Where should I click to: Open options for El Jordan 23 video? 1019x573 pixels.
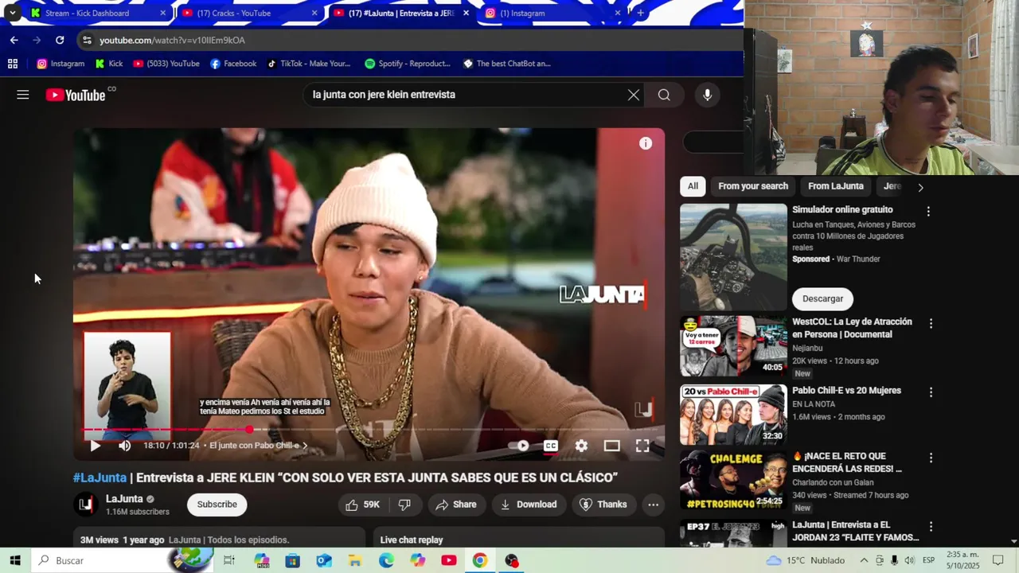[x=931, y=527]
